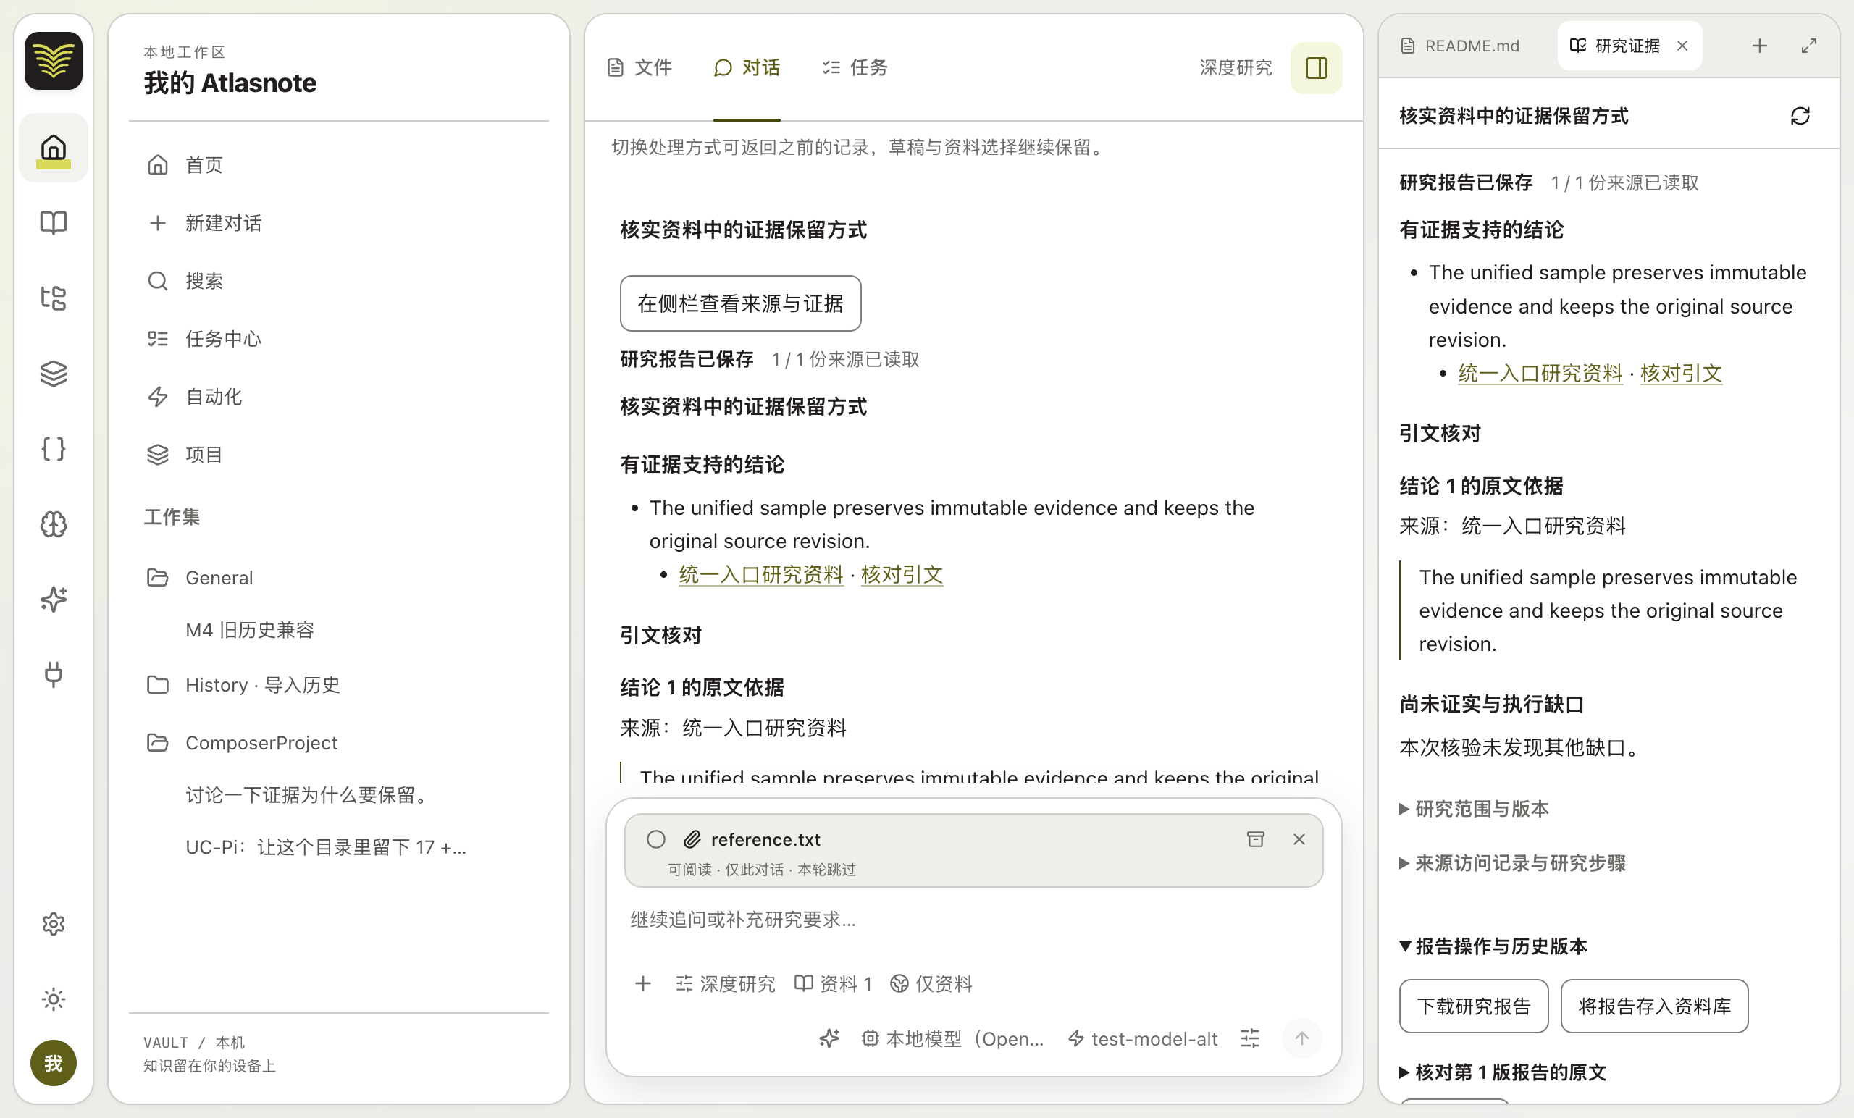Select the reference.txt radio circle

click(x=656, y=839)
